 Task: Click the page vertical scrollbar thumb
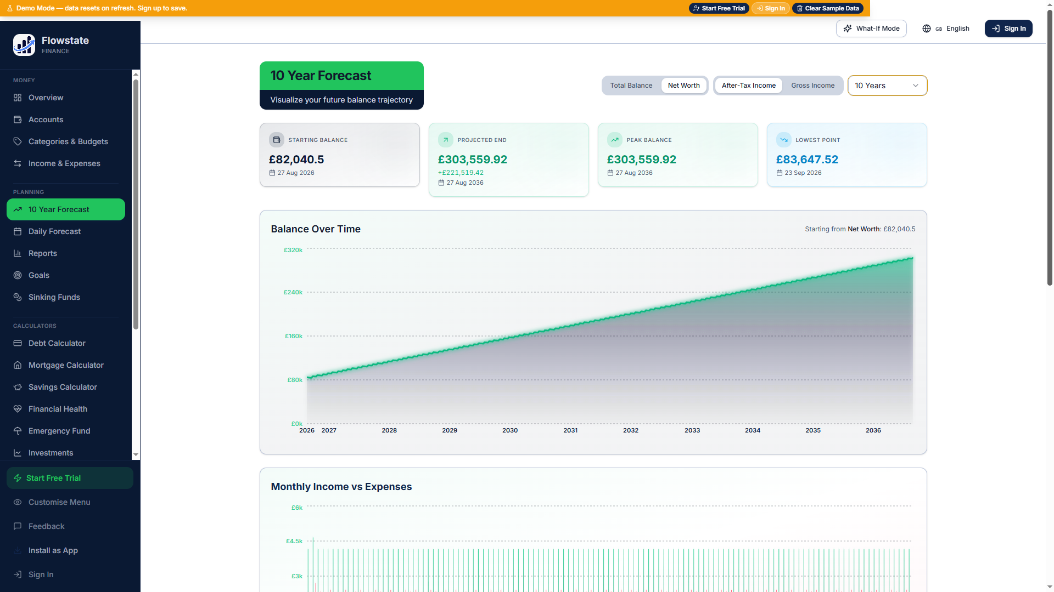pyautogui.click(x=1050, y=148)
